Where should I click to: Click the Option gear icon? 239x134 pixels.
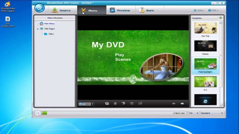[x=195, y=10]
